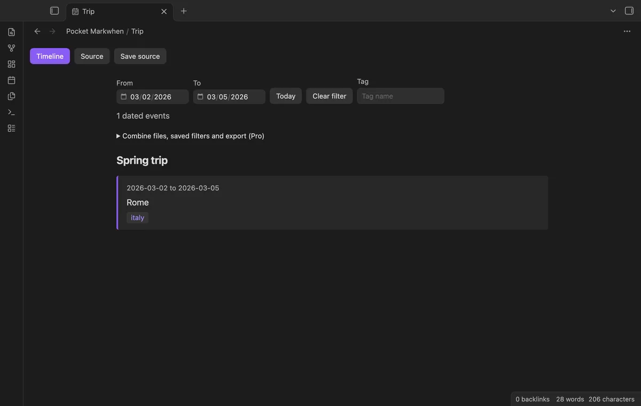Open the canvas icon in ribbon
The height and width of the screenshot is (406, 641).
tap(11, 64)
